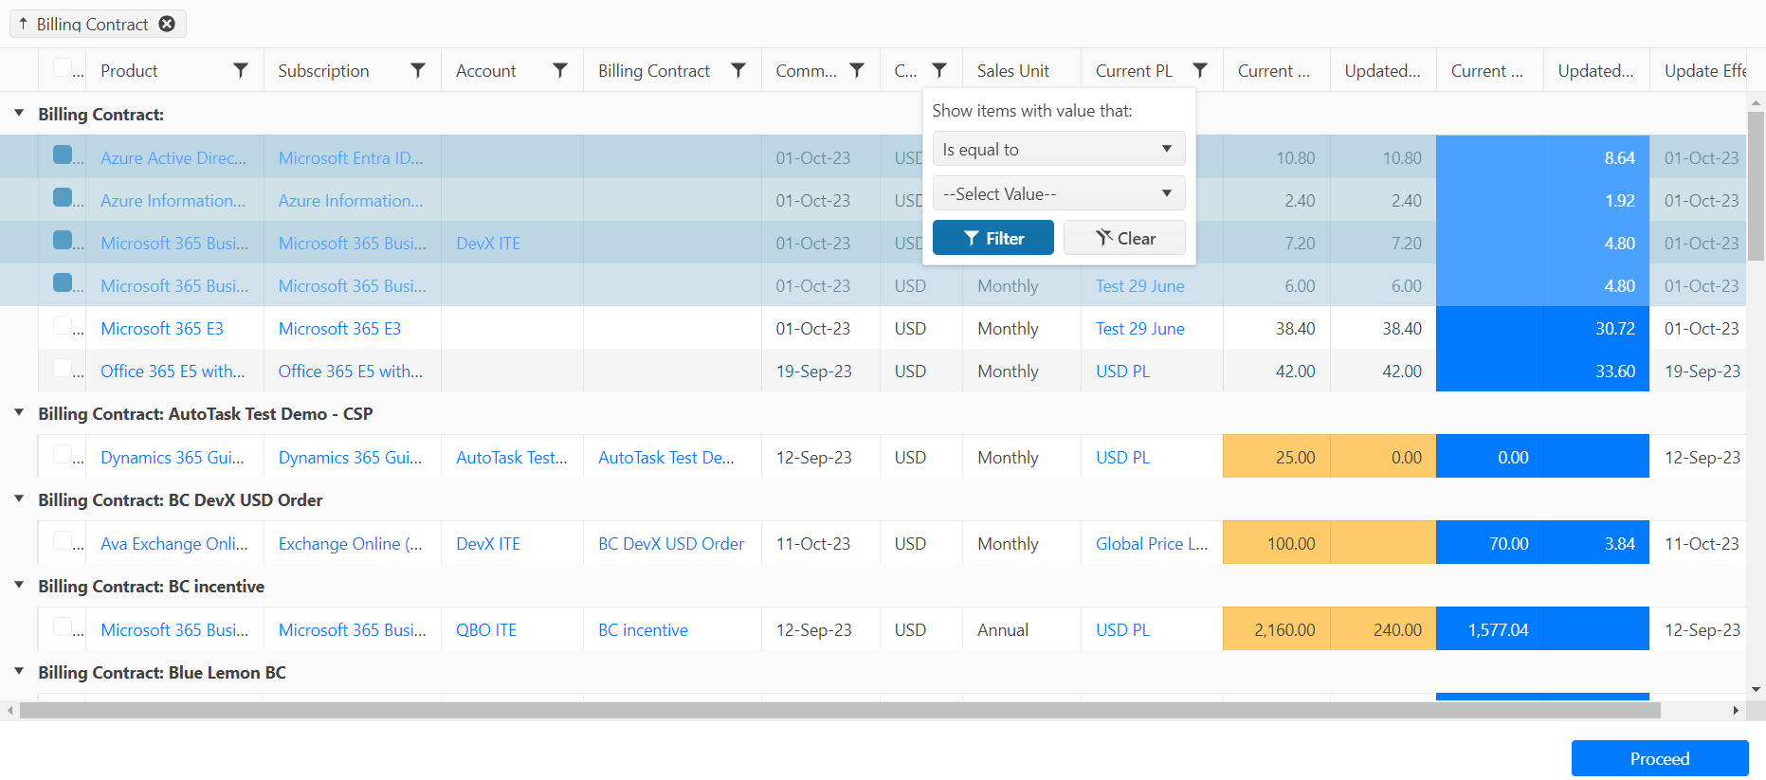Image resolution: width=1766 pixels, height=780 pixels.
Task: Toggle sort arrow on Billing Contract group chip
Action: (23, 24)
